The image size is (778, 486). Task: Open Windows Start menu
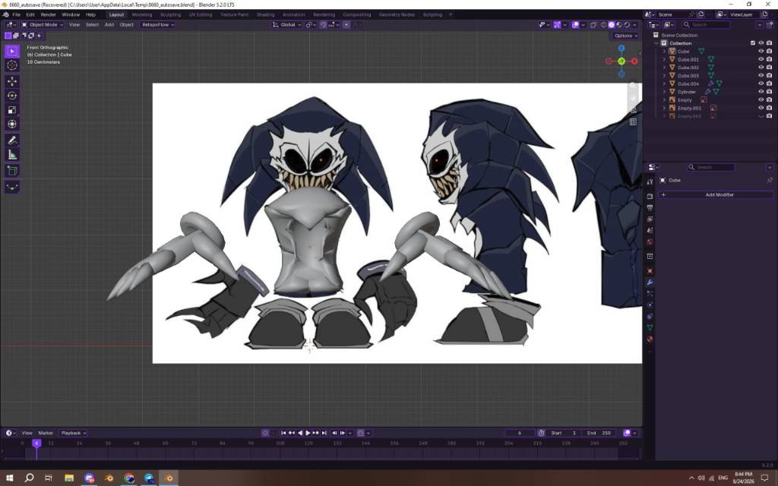tap(9, 478)
